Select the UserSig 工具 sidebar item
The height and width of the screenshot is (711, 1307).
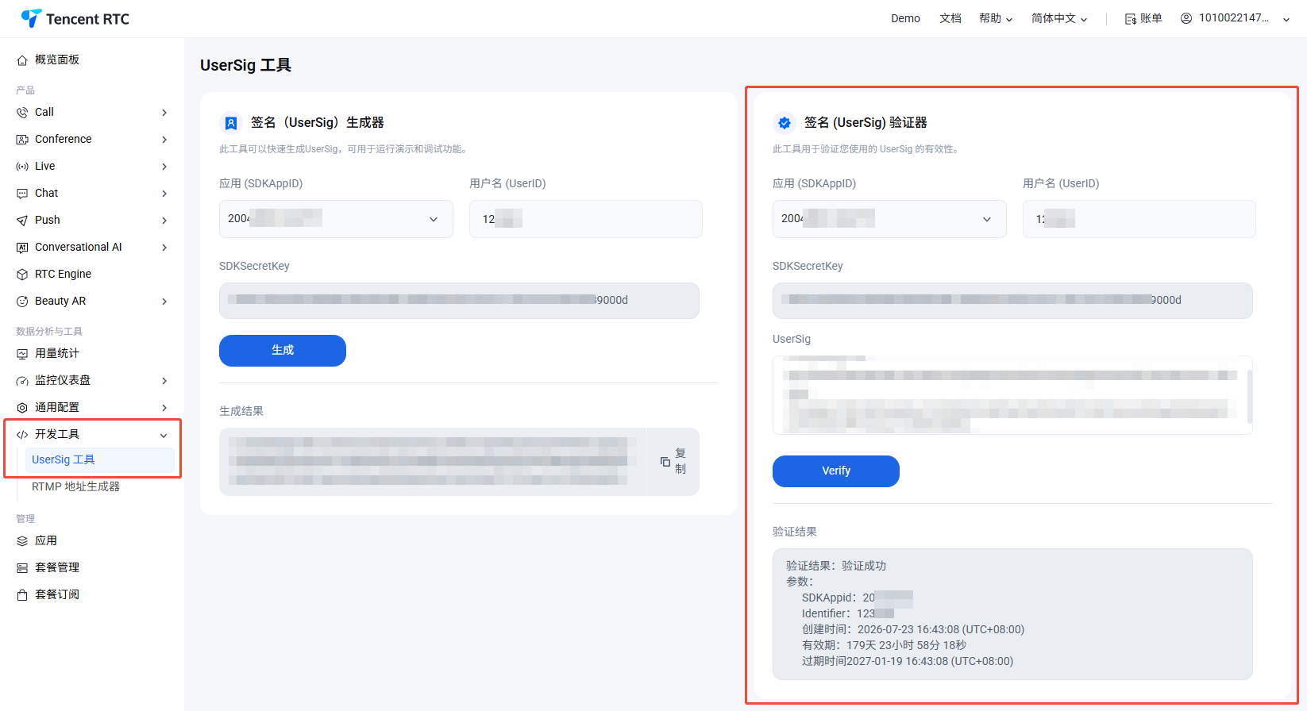pos(100,460)
